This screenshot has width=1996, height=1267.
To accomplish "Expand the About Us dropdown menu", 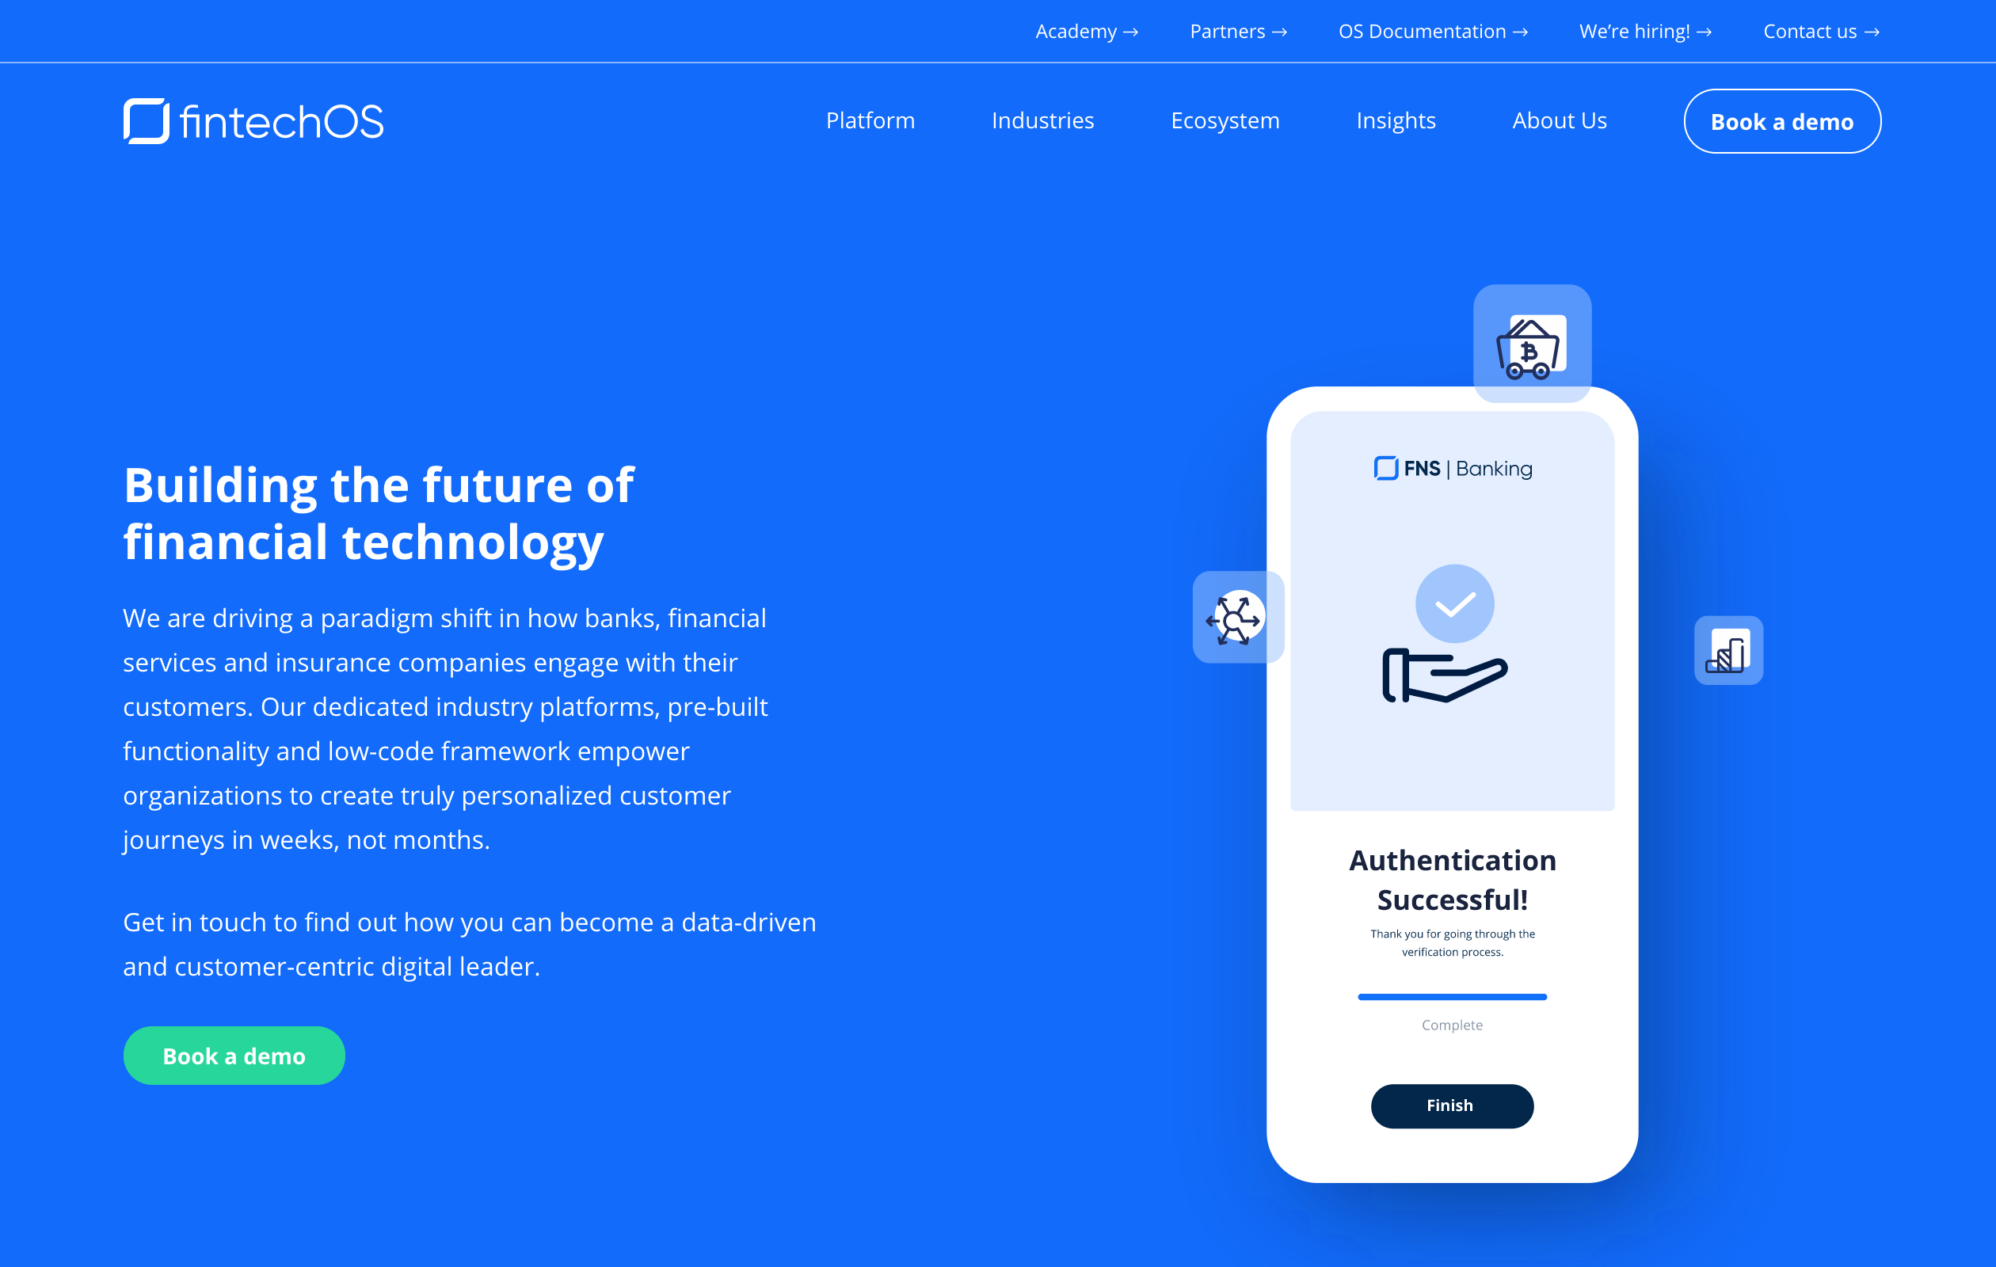I will coord(1560,120).
